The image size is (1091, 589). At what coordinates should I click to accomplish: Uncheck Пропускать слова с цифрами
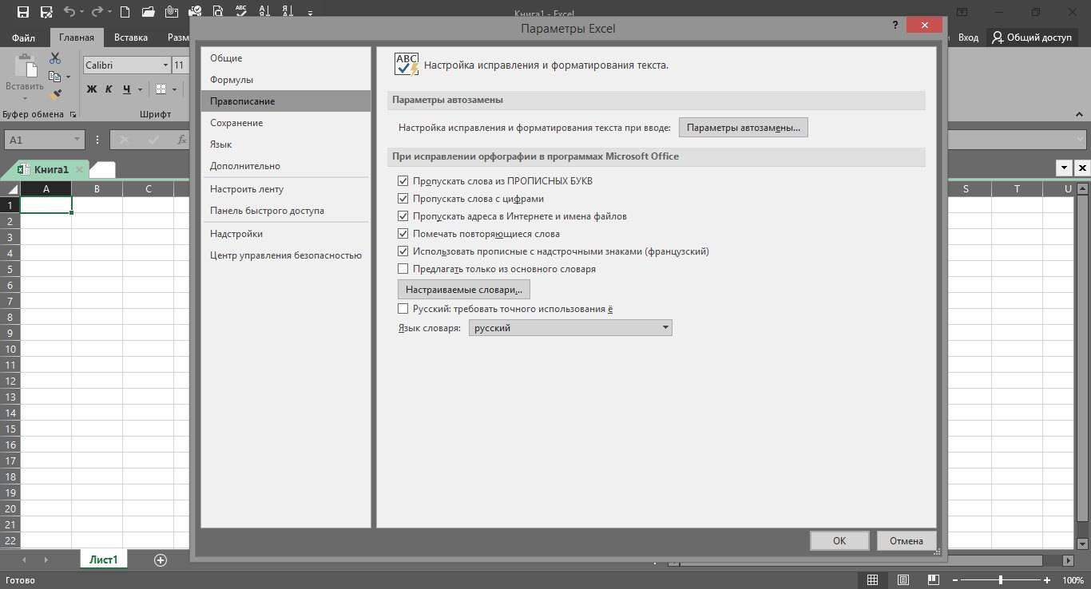coord(403,199)
